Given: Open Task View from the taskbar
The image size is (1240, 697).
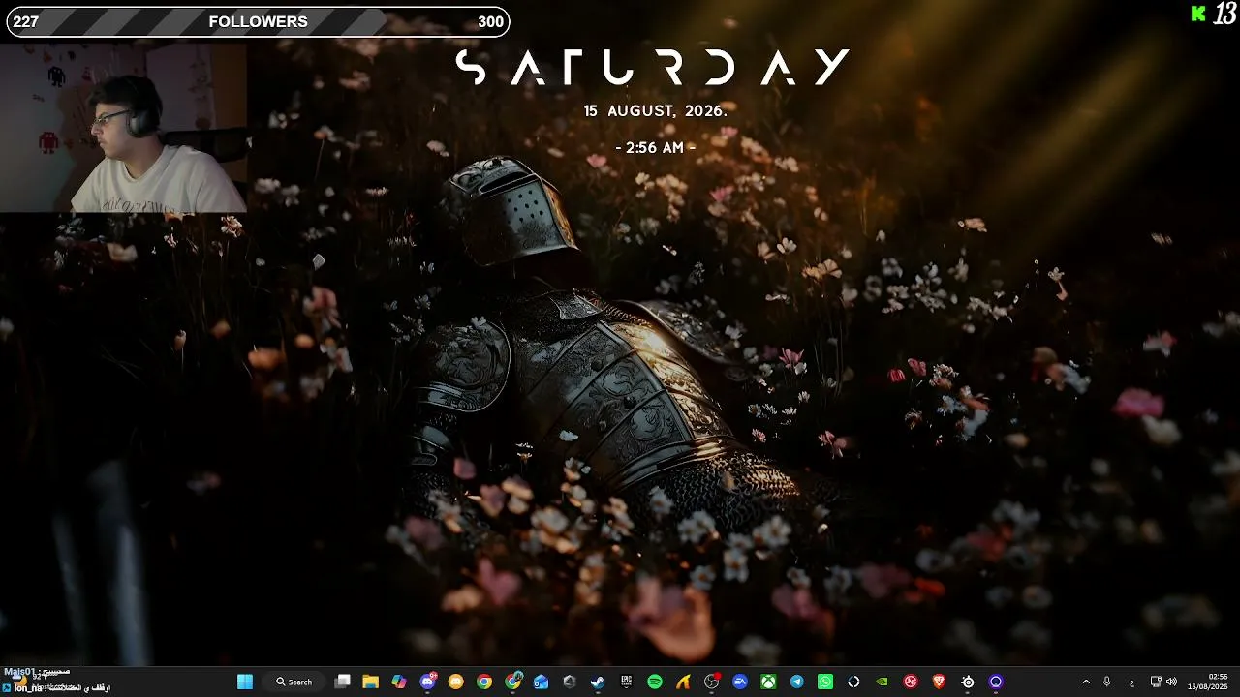Looking at the screenshot, I should tap(342, 682).
